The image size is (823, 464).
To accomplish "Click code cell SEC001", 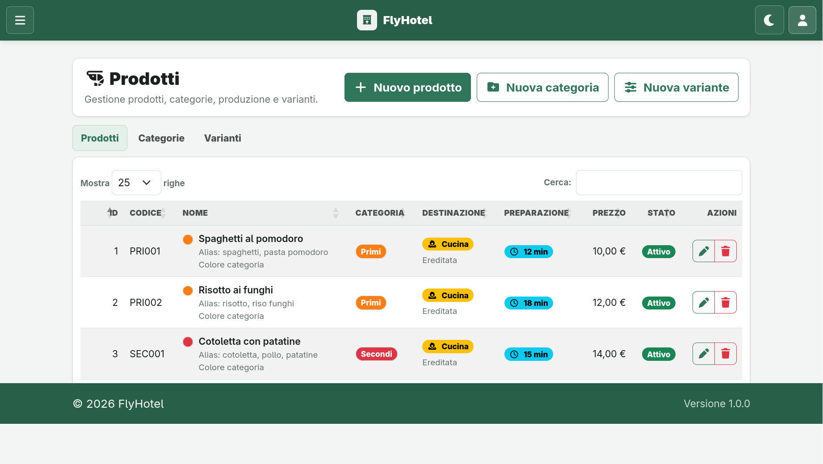I will 147,354.
